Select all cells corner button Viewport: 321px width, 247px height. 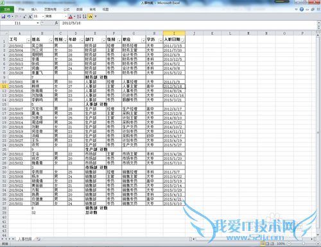pyautogui.click(x=4, y=33)
